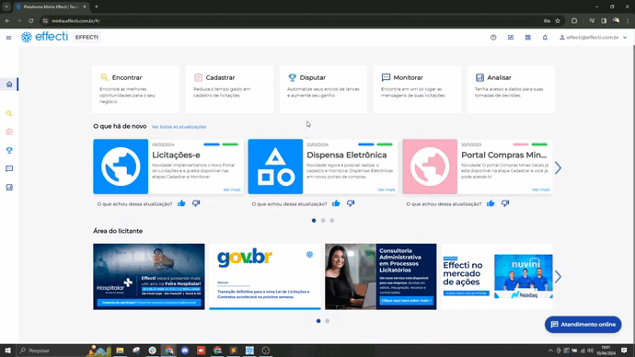635x357 pixels.
Task: Like the Licitações-e update
Action: pos(181,203)
